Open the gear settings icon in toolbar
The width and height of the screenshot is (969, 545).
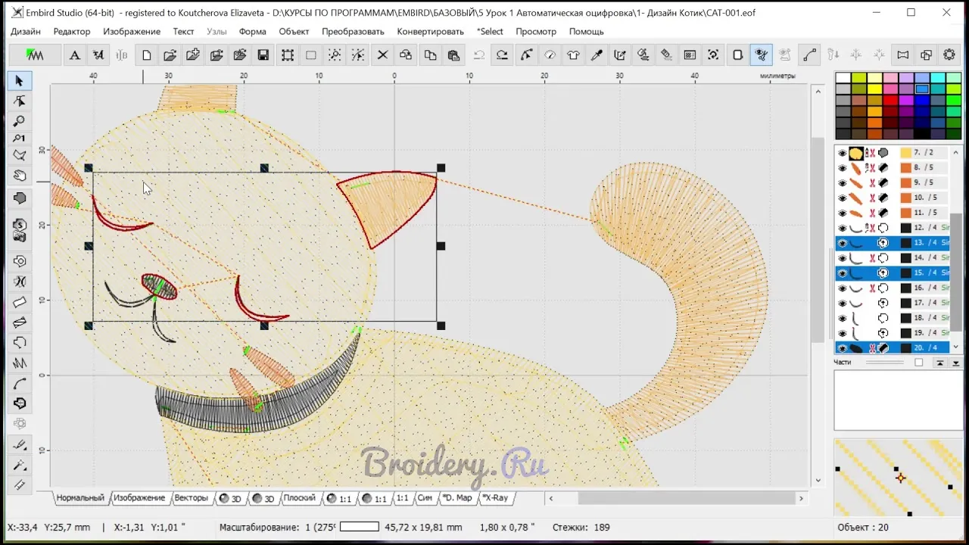click(x=949, y=54)
